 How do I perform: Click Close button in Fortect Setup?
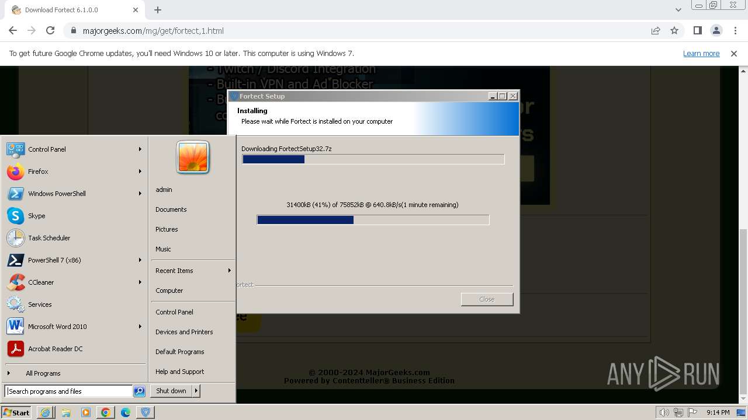(x=487, y=299)
